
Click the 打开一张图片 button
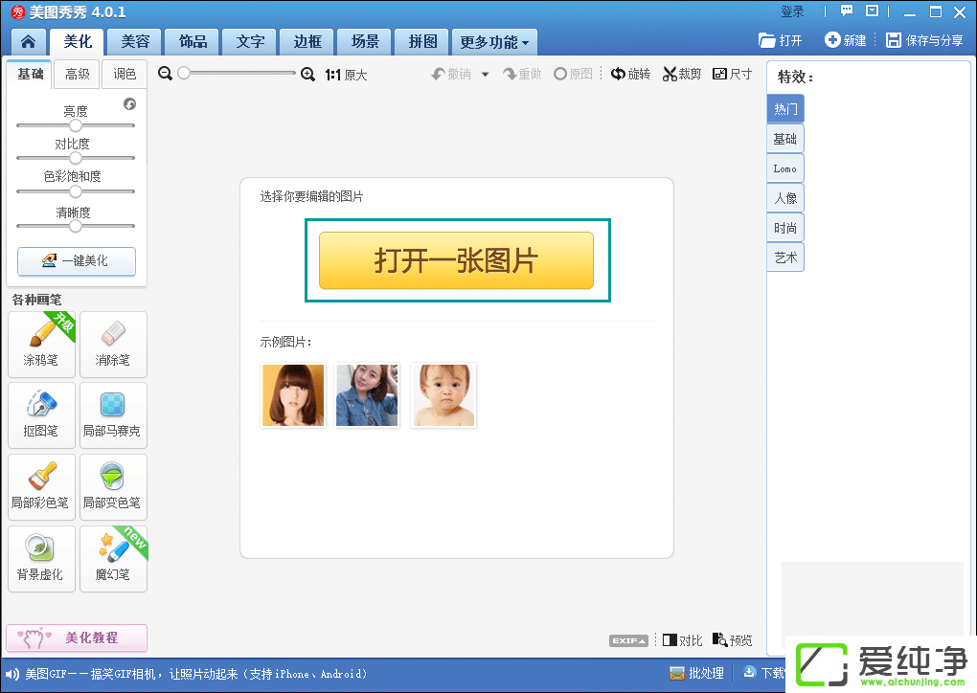coord(456,260)
